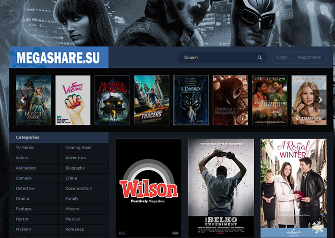This screenshot has width=335, height=238.
Task: Go to the History category
Action: (83, 209)
